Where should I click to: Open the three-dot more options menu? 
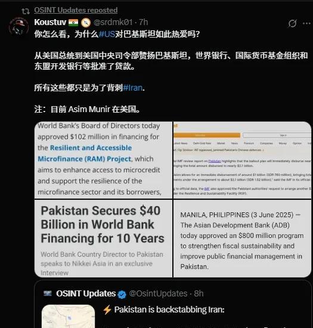pos(306,23)
